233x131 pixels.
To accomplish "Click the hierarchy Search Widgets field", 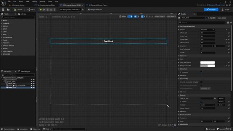I will [18, 75].
